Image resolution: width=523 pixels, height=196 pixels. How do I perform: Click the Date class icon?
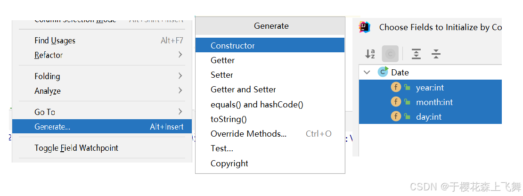tap(383, 72)
